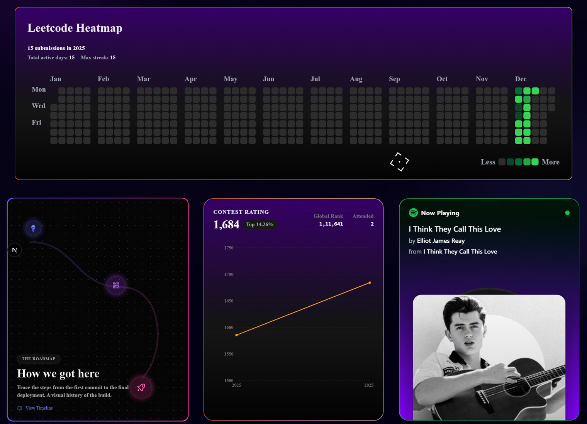This screenshot has height=424, width=587.
Task: Click the first green Monday cell in December
Action: [x=518, y=91]
